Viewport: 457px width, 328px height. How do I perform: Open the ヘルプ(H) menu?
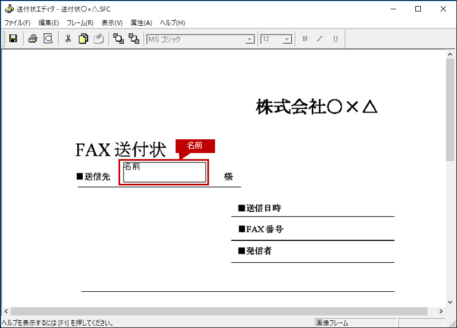(172, 22)
